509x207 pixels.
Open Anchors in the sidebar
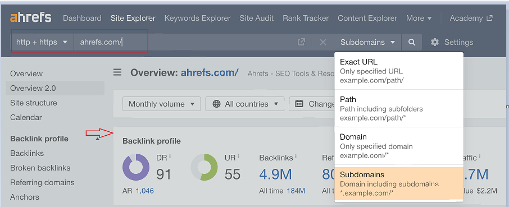[25, 197]
